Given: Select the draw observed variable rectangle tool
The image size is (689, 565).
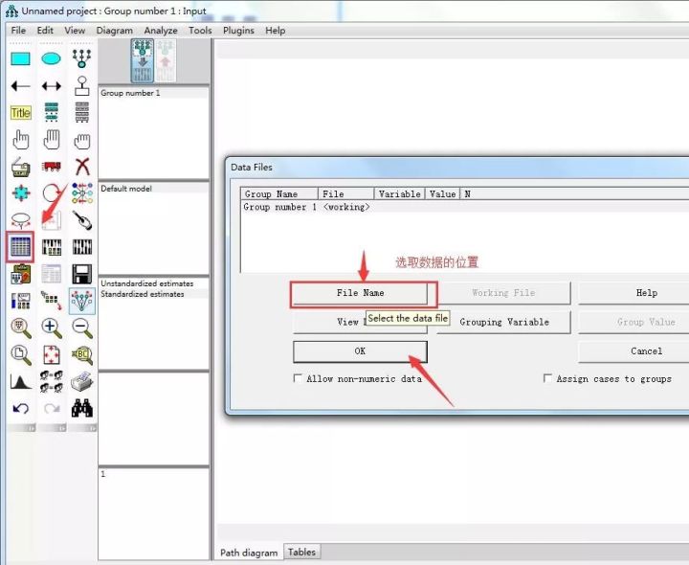Looking at the screenshot, I should pyautogui.click(x=20, y=58).
